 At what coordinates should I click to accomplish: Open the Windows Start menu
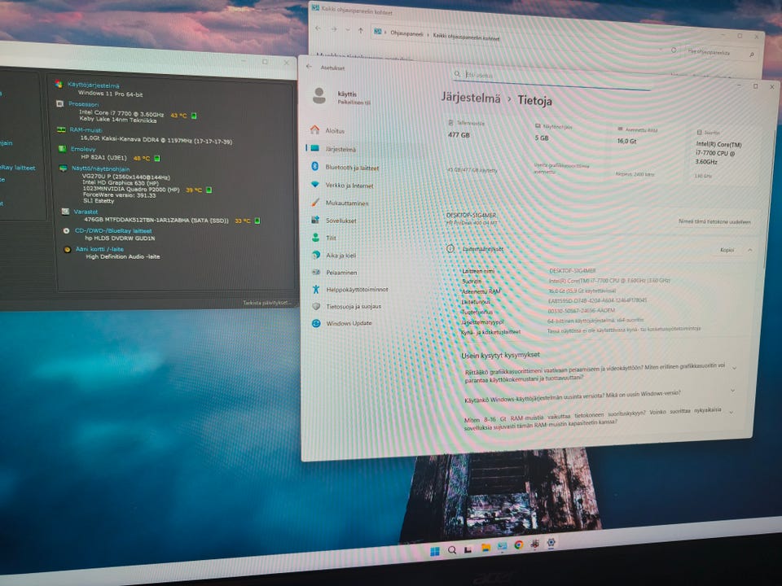click(435, 551)
